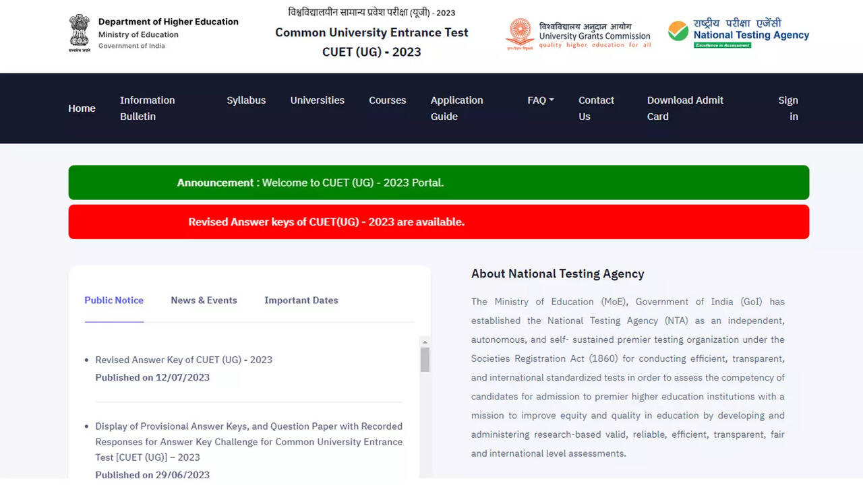The height and width of the screenshot is (485, 863).
Task: Switch to the News & Events tab
Action: pos(204,300)
